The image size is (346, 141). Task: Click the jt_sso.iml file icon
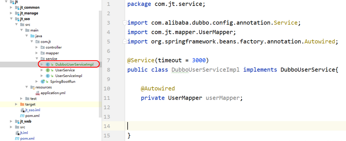pyautogui.click(x=22, y=110)
